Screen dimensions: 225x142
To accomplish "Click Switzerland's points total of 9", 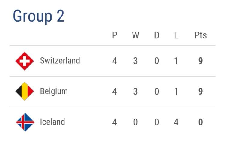I will [x=200, y=61].
